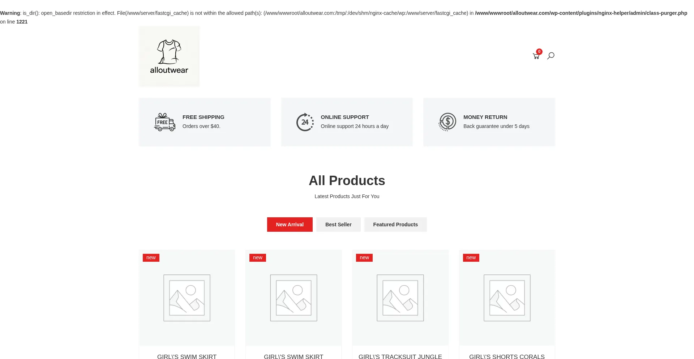Click the 'Orders over $40.' text

[201, 126]
